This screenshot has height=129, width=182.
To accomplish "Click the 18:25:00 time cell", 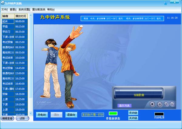I will (21, 99).
